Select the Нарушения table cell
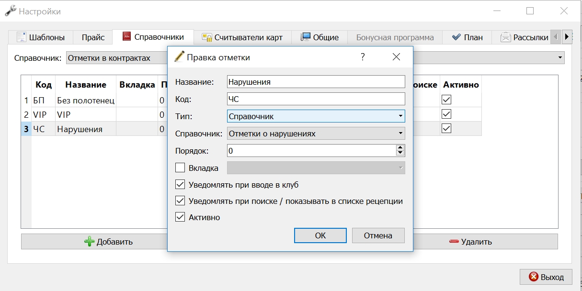The height and width of the screenshot is (291, 582). click(x=86, y=129)
